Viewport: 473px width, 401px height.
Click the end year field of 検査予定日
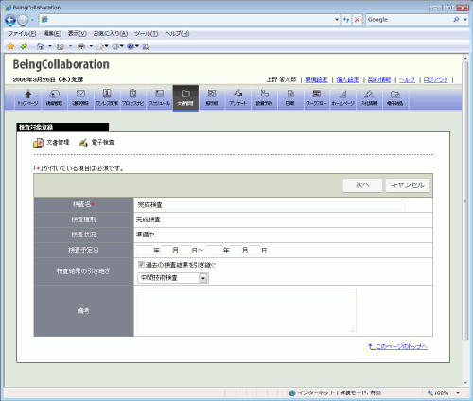click(215, 251)
